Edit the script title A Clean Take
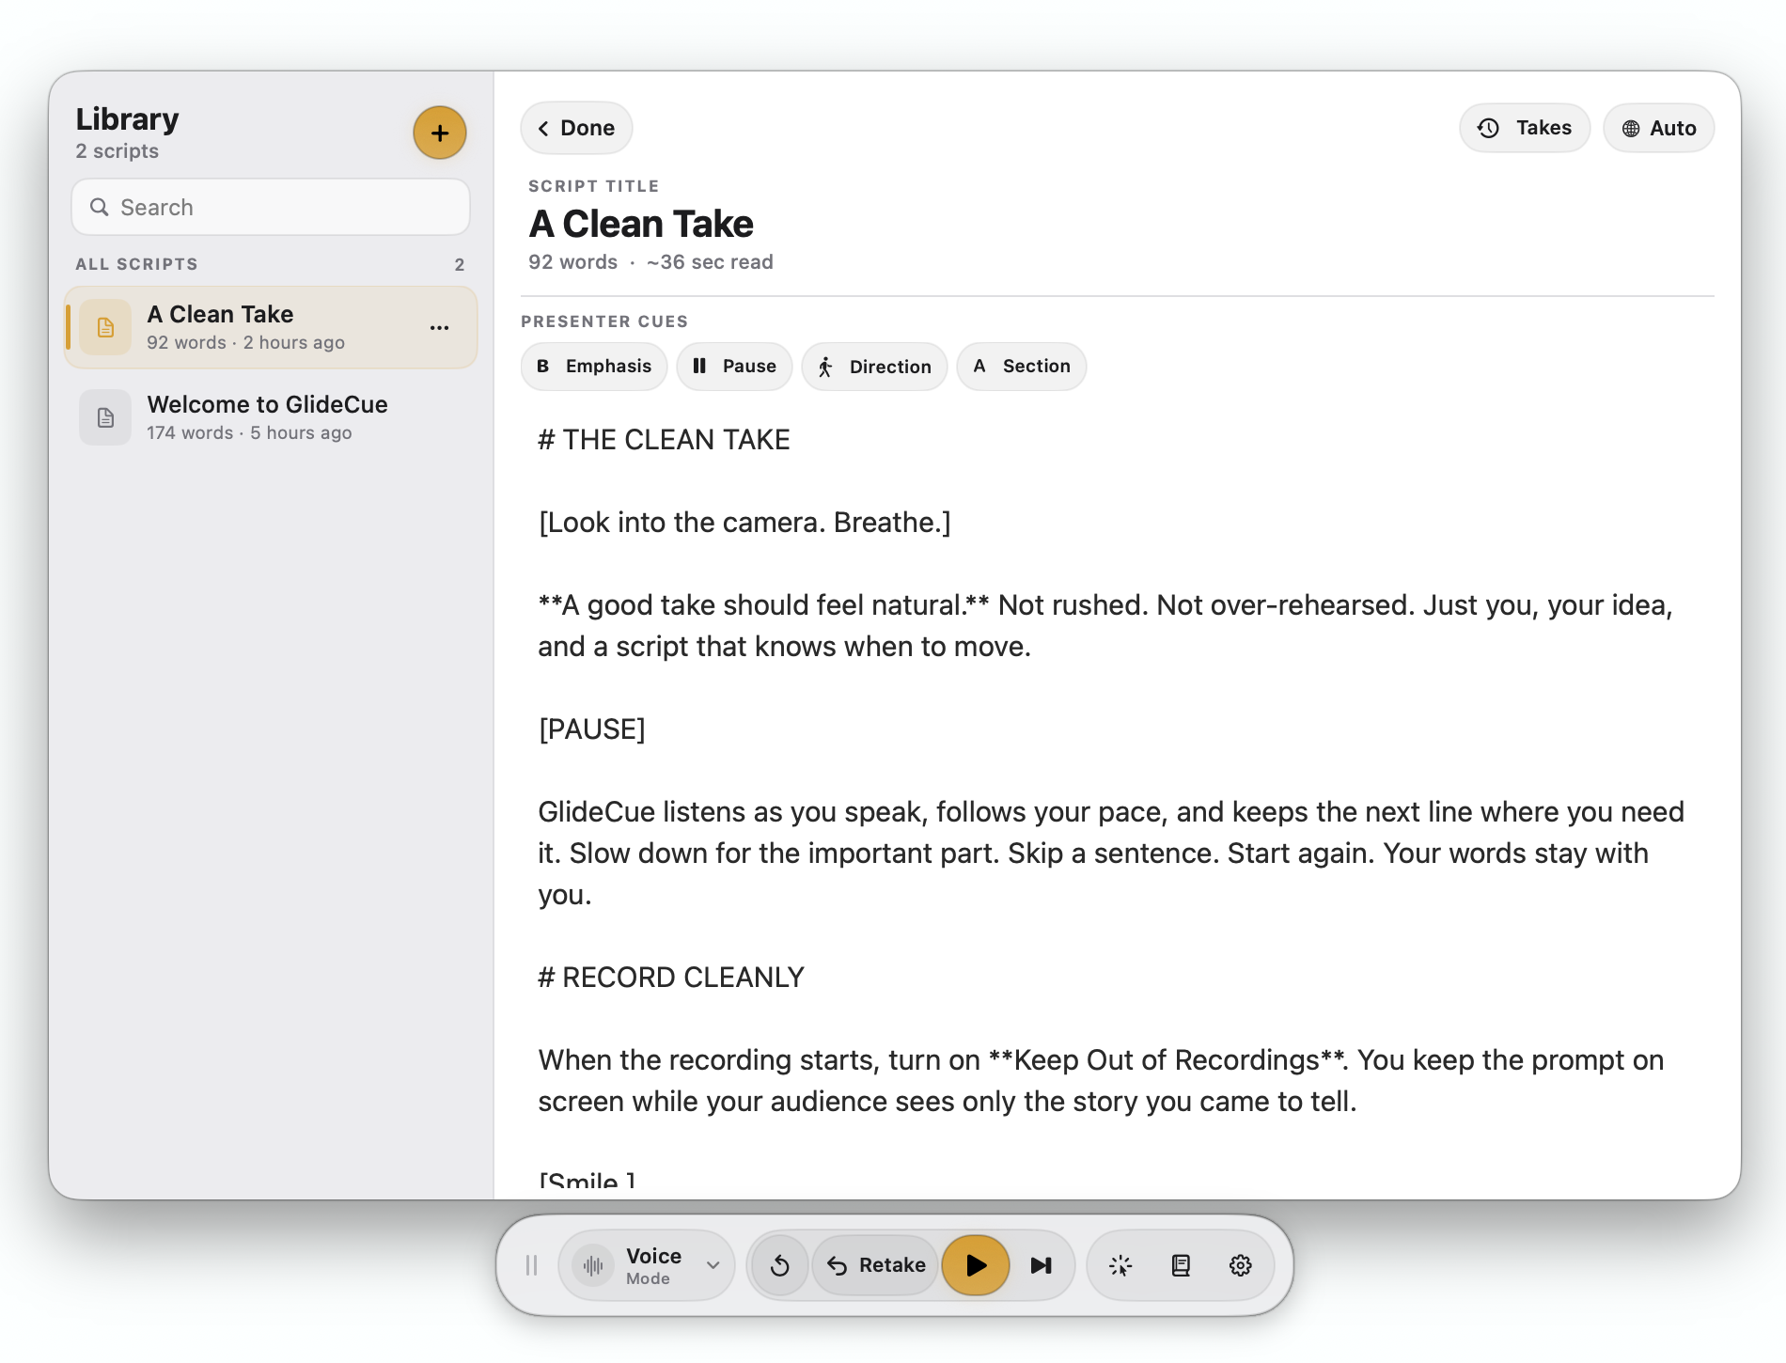The height and width of the screenshot is (1363, 1786). [x=641, y=224]
